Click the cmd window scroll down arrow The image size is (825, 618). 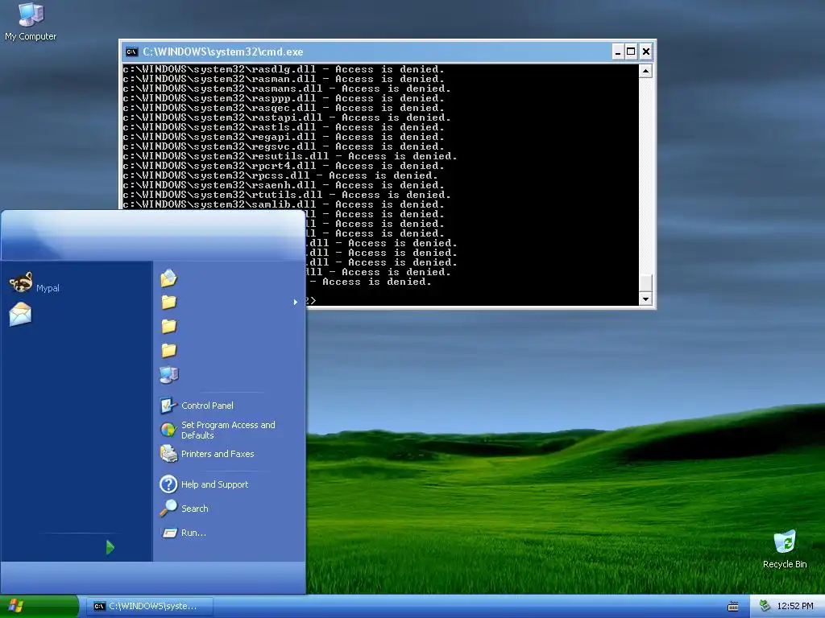click(x=645, y=299)
